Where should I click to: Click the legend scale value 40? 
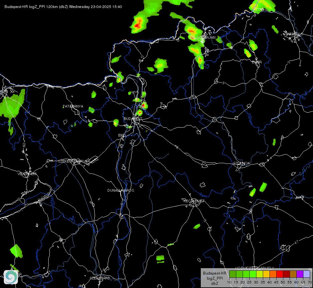pos(270,283)
